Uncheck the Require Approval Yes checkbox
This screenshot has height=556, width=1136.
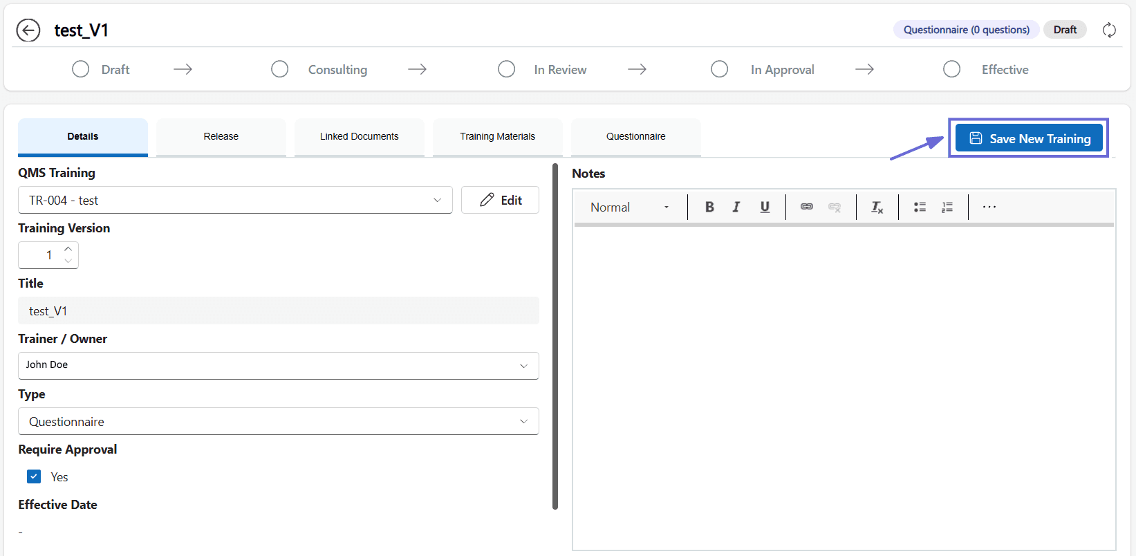click(34, 476)
